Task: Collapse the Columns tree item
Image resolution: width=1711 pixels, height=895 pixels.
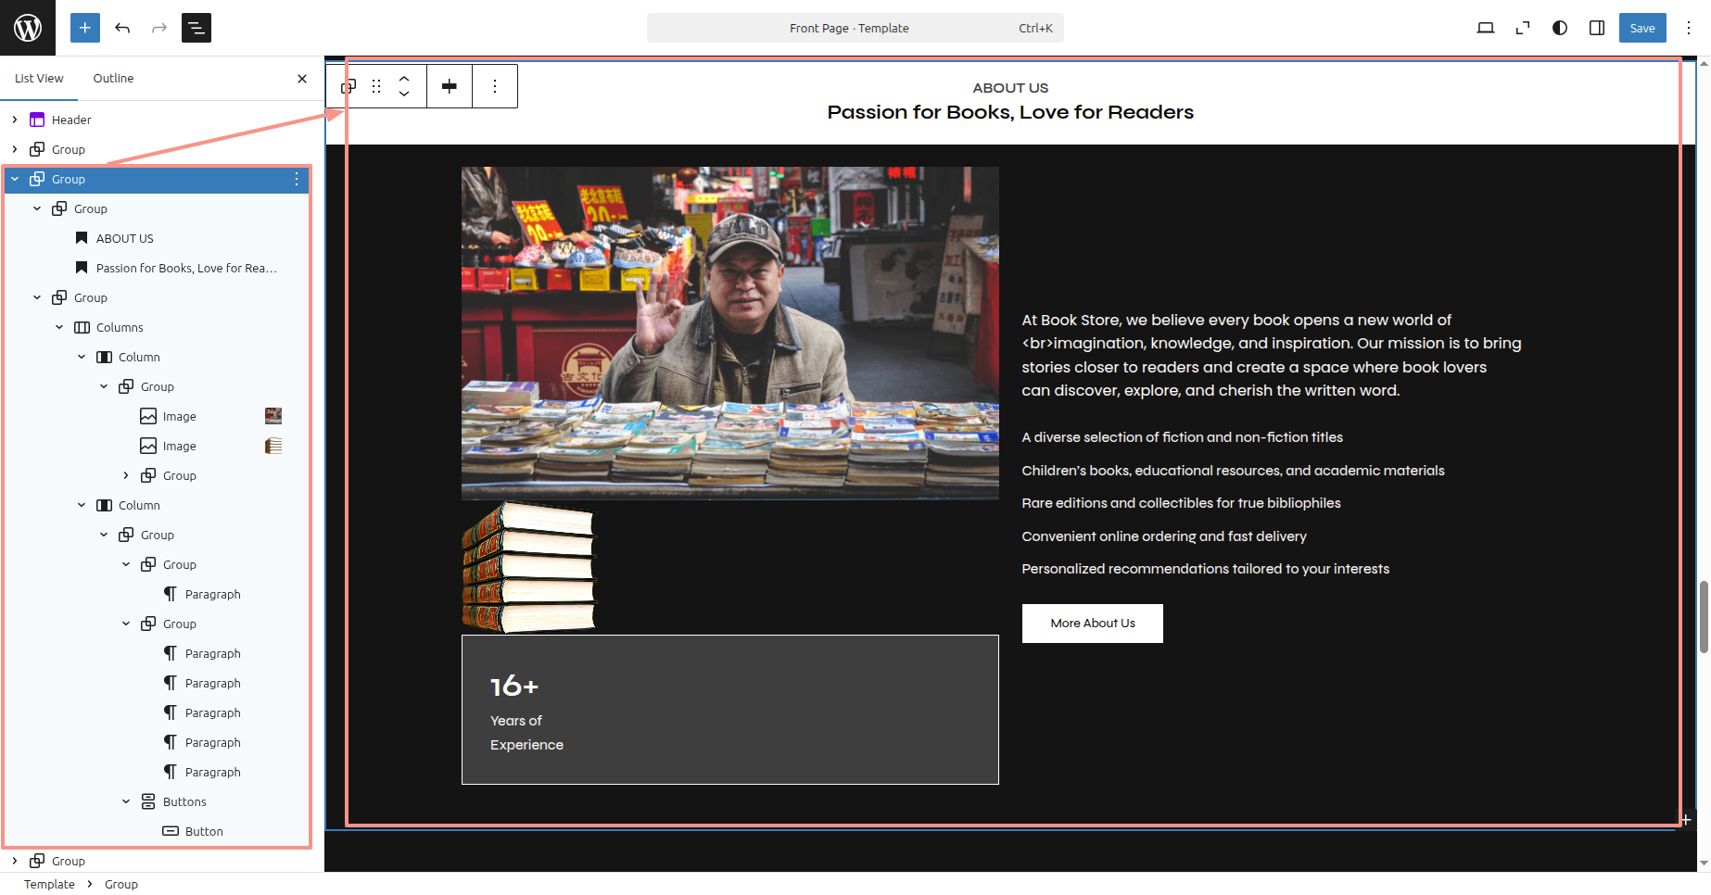Action: 59,327
